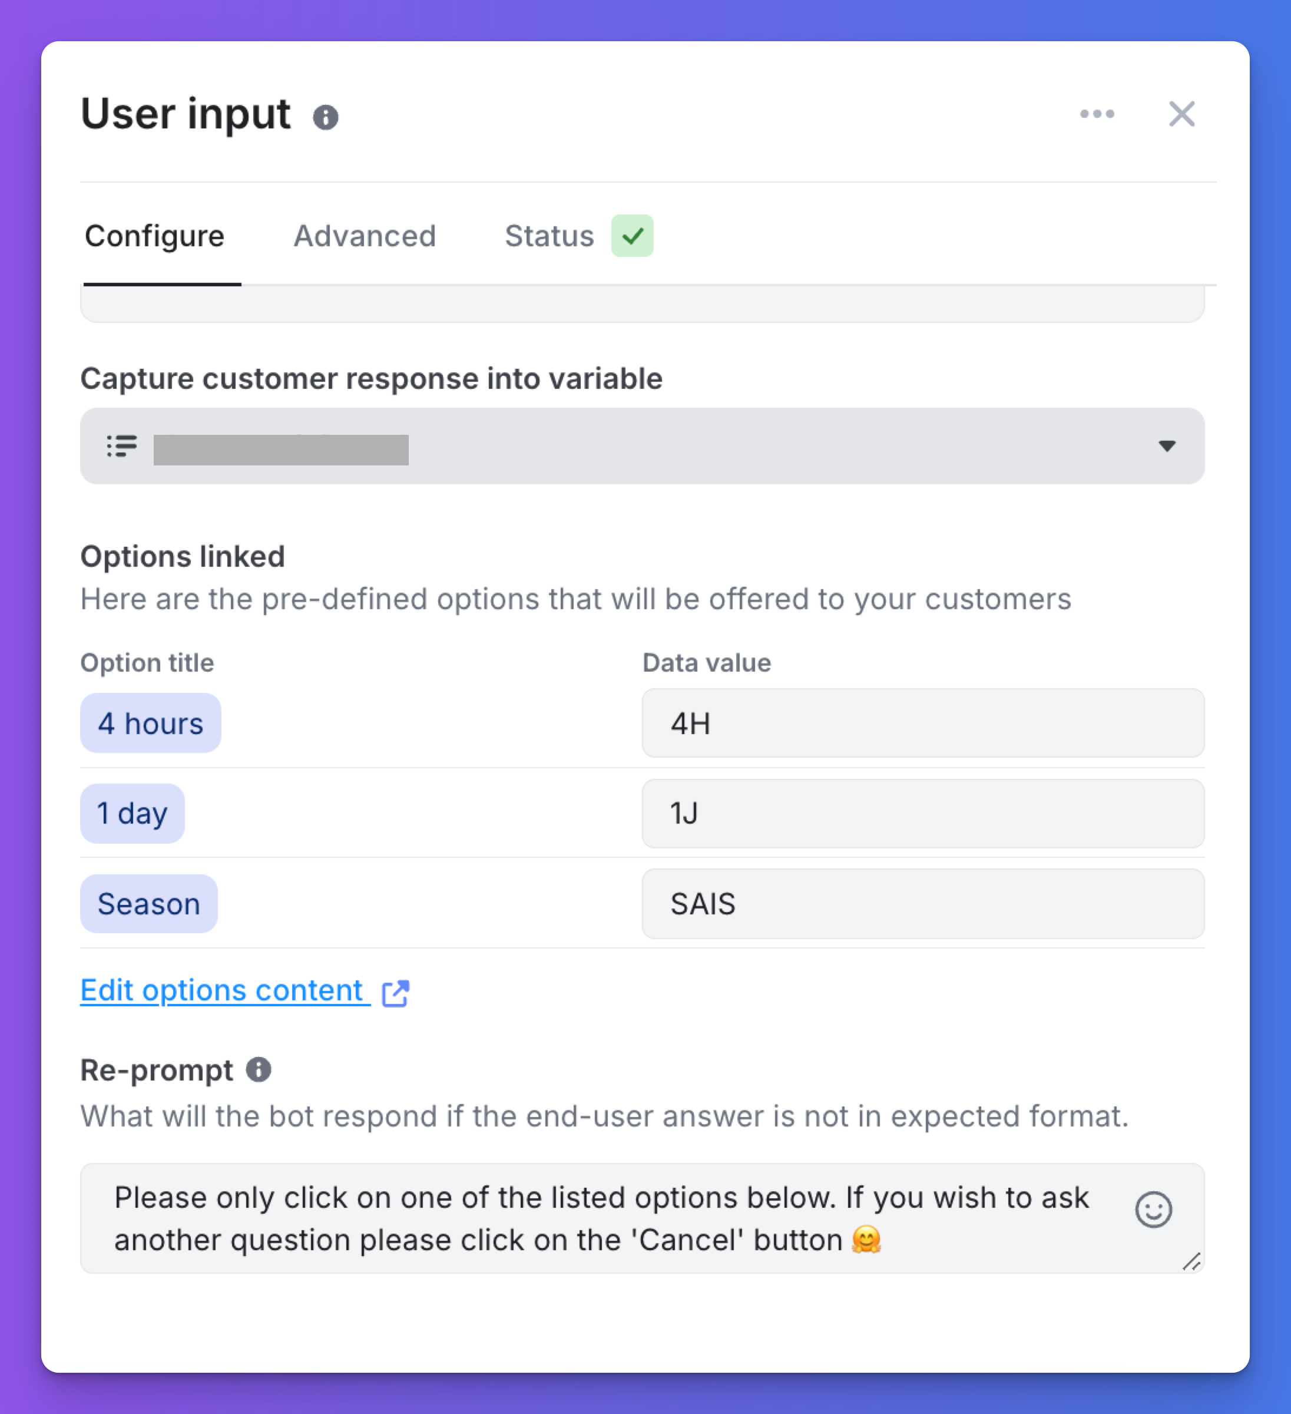Click the info icon beside User input title
The width and height of the screenshot is (1291, 1414).
(325, 117)
